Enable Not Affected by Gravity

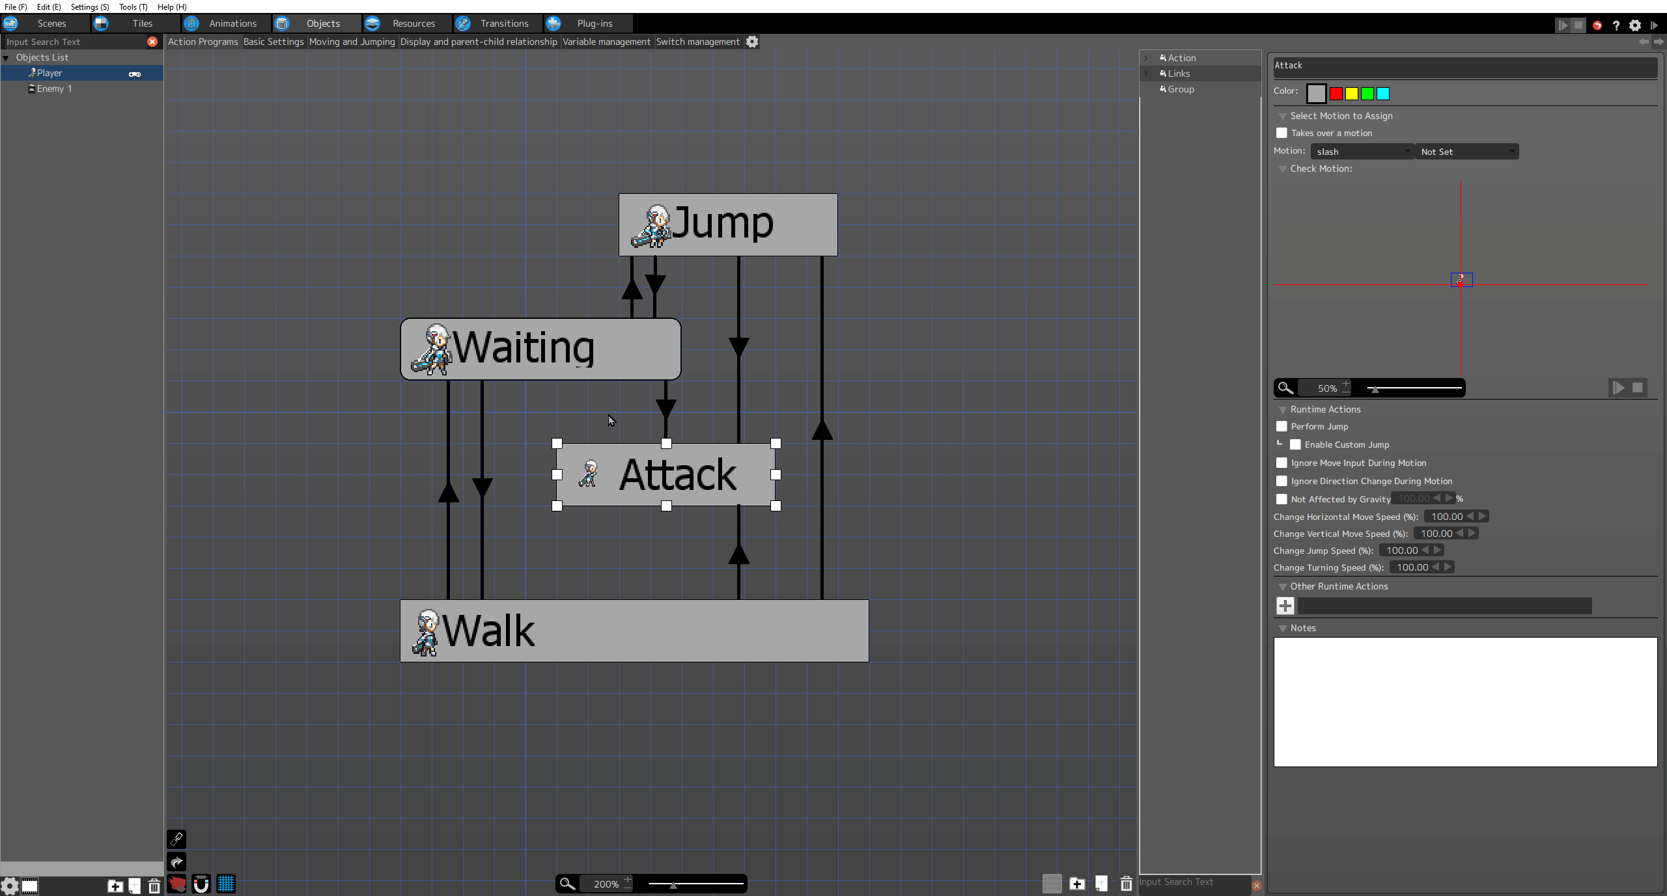click(x=1282, y=499)
